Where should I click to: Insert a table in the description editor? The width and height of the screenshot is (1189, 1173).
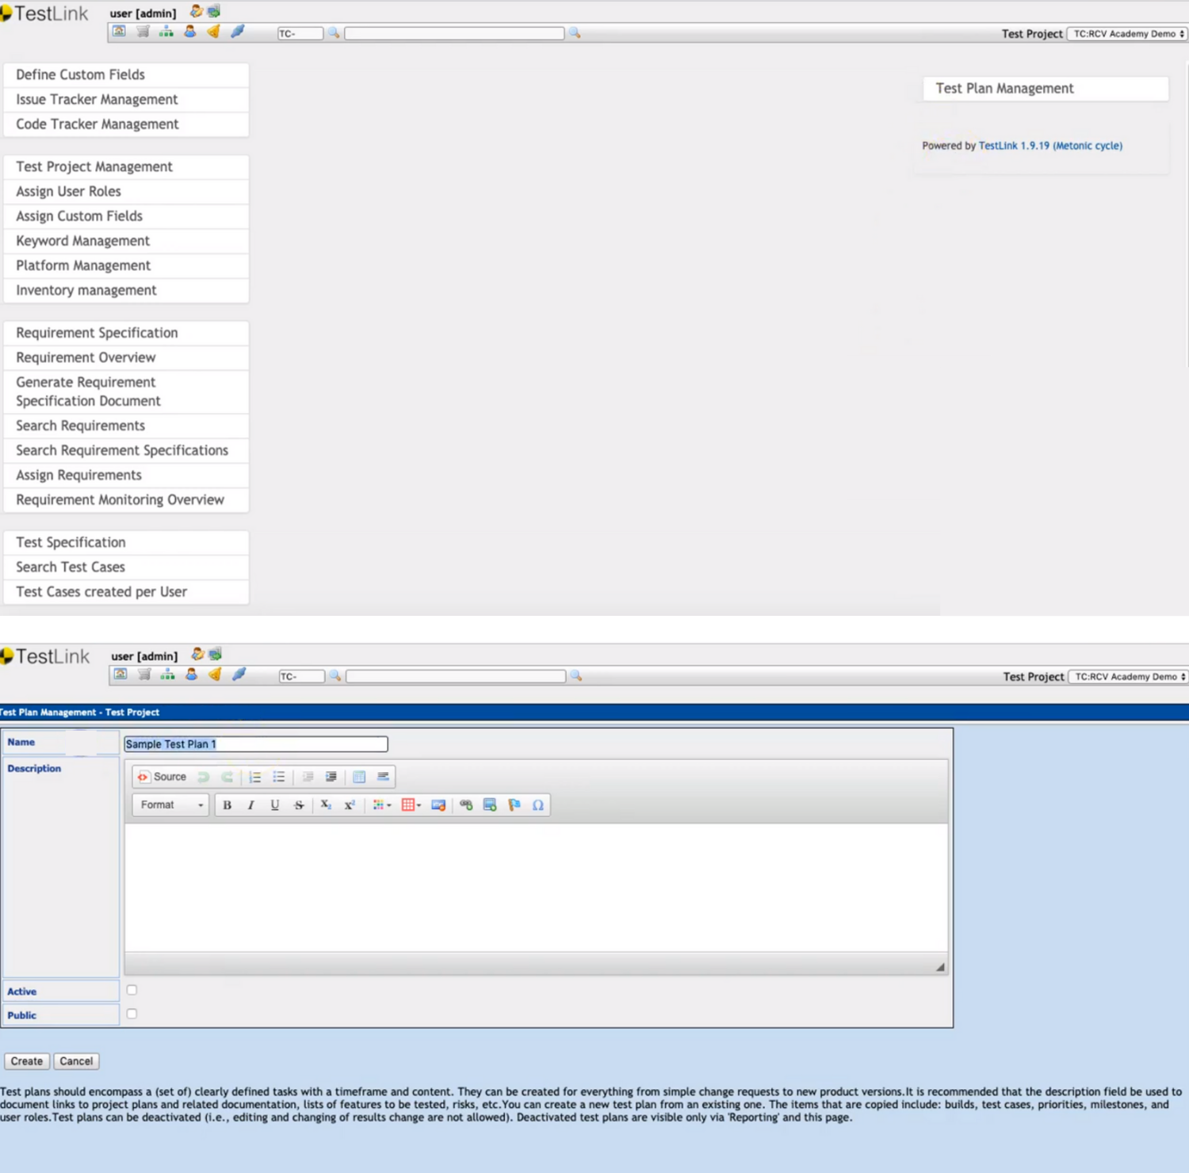point(359,777)
